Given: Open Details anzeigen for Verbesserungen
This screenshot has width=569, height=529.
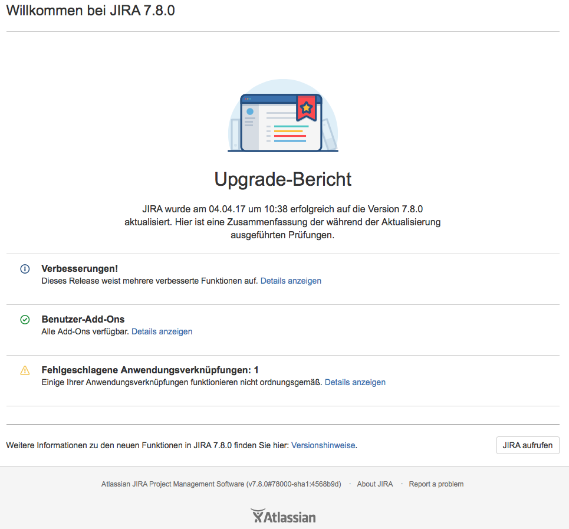Looking at the screenshot, I should click(291, 281).
